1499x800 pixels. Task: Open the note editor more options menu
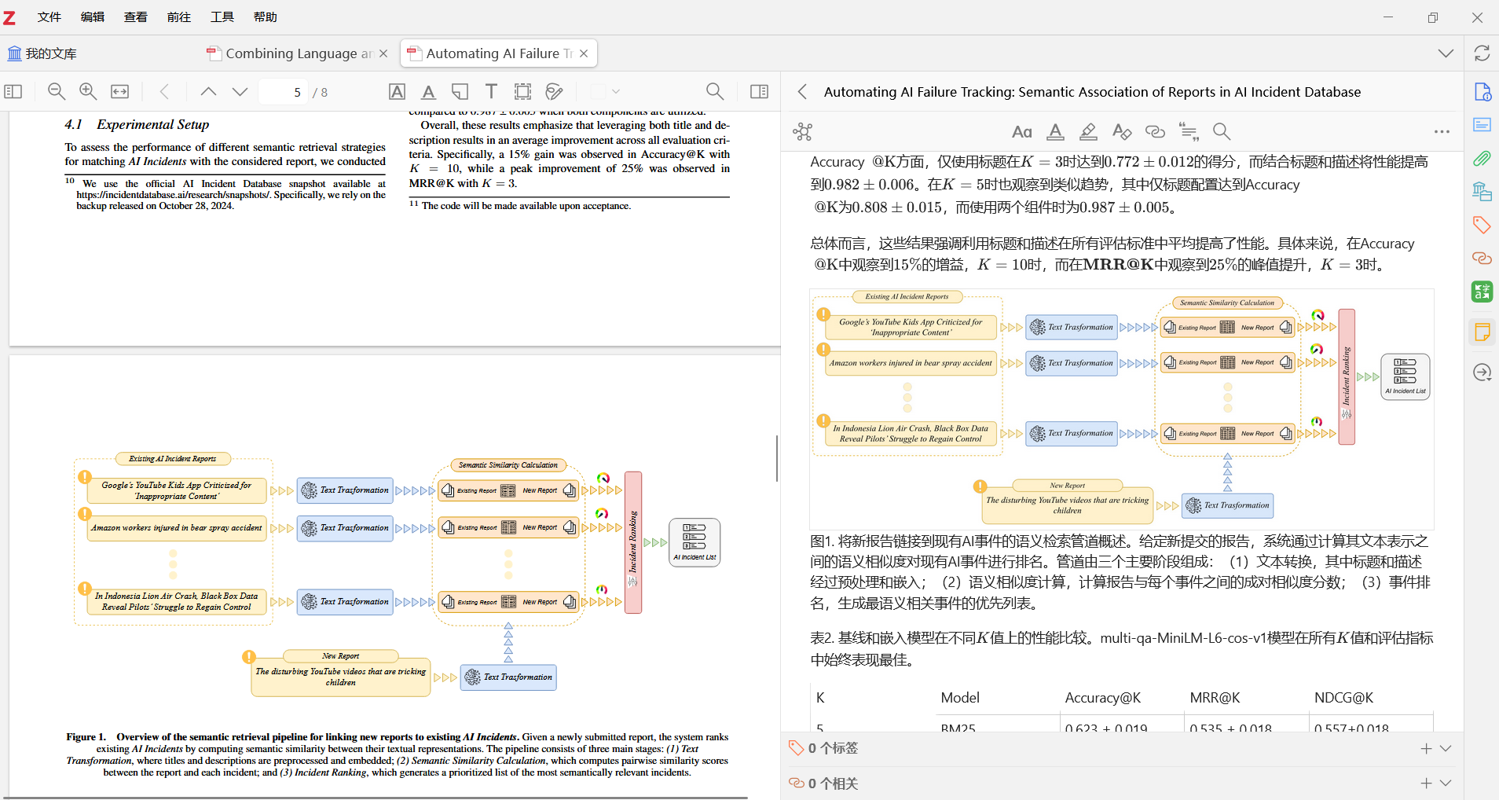point(1442,131)
